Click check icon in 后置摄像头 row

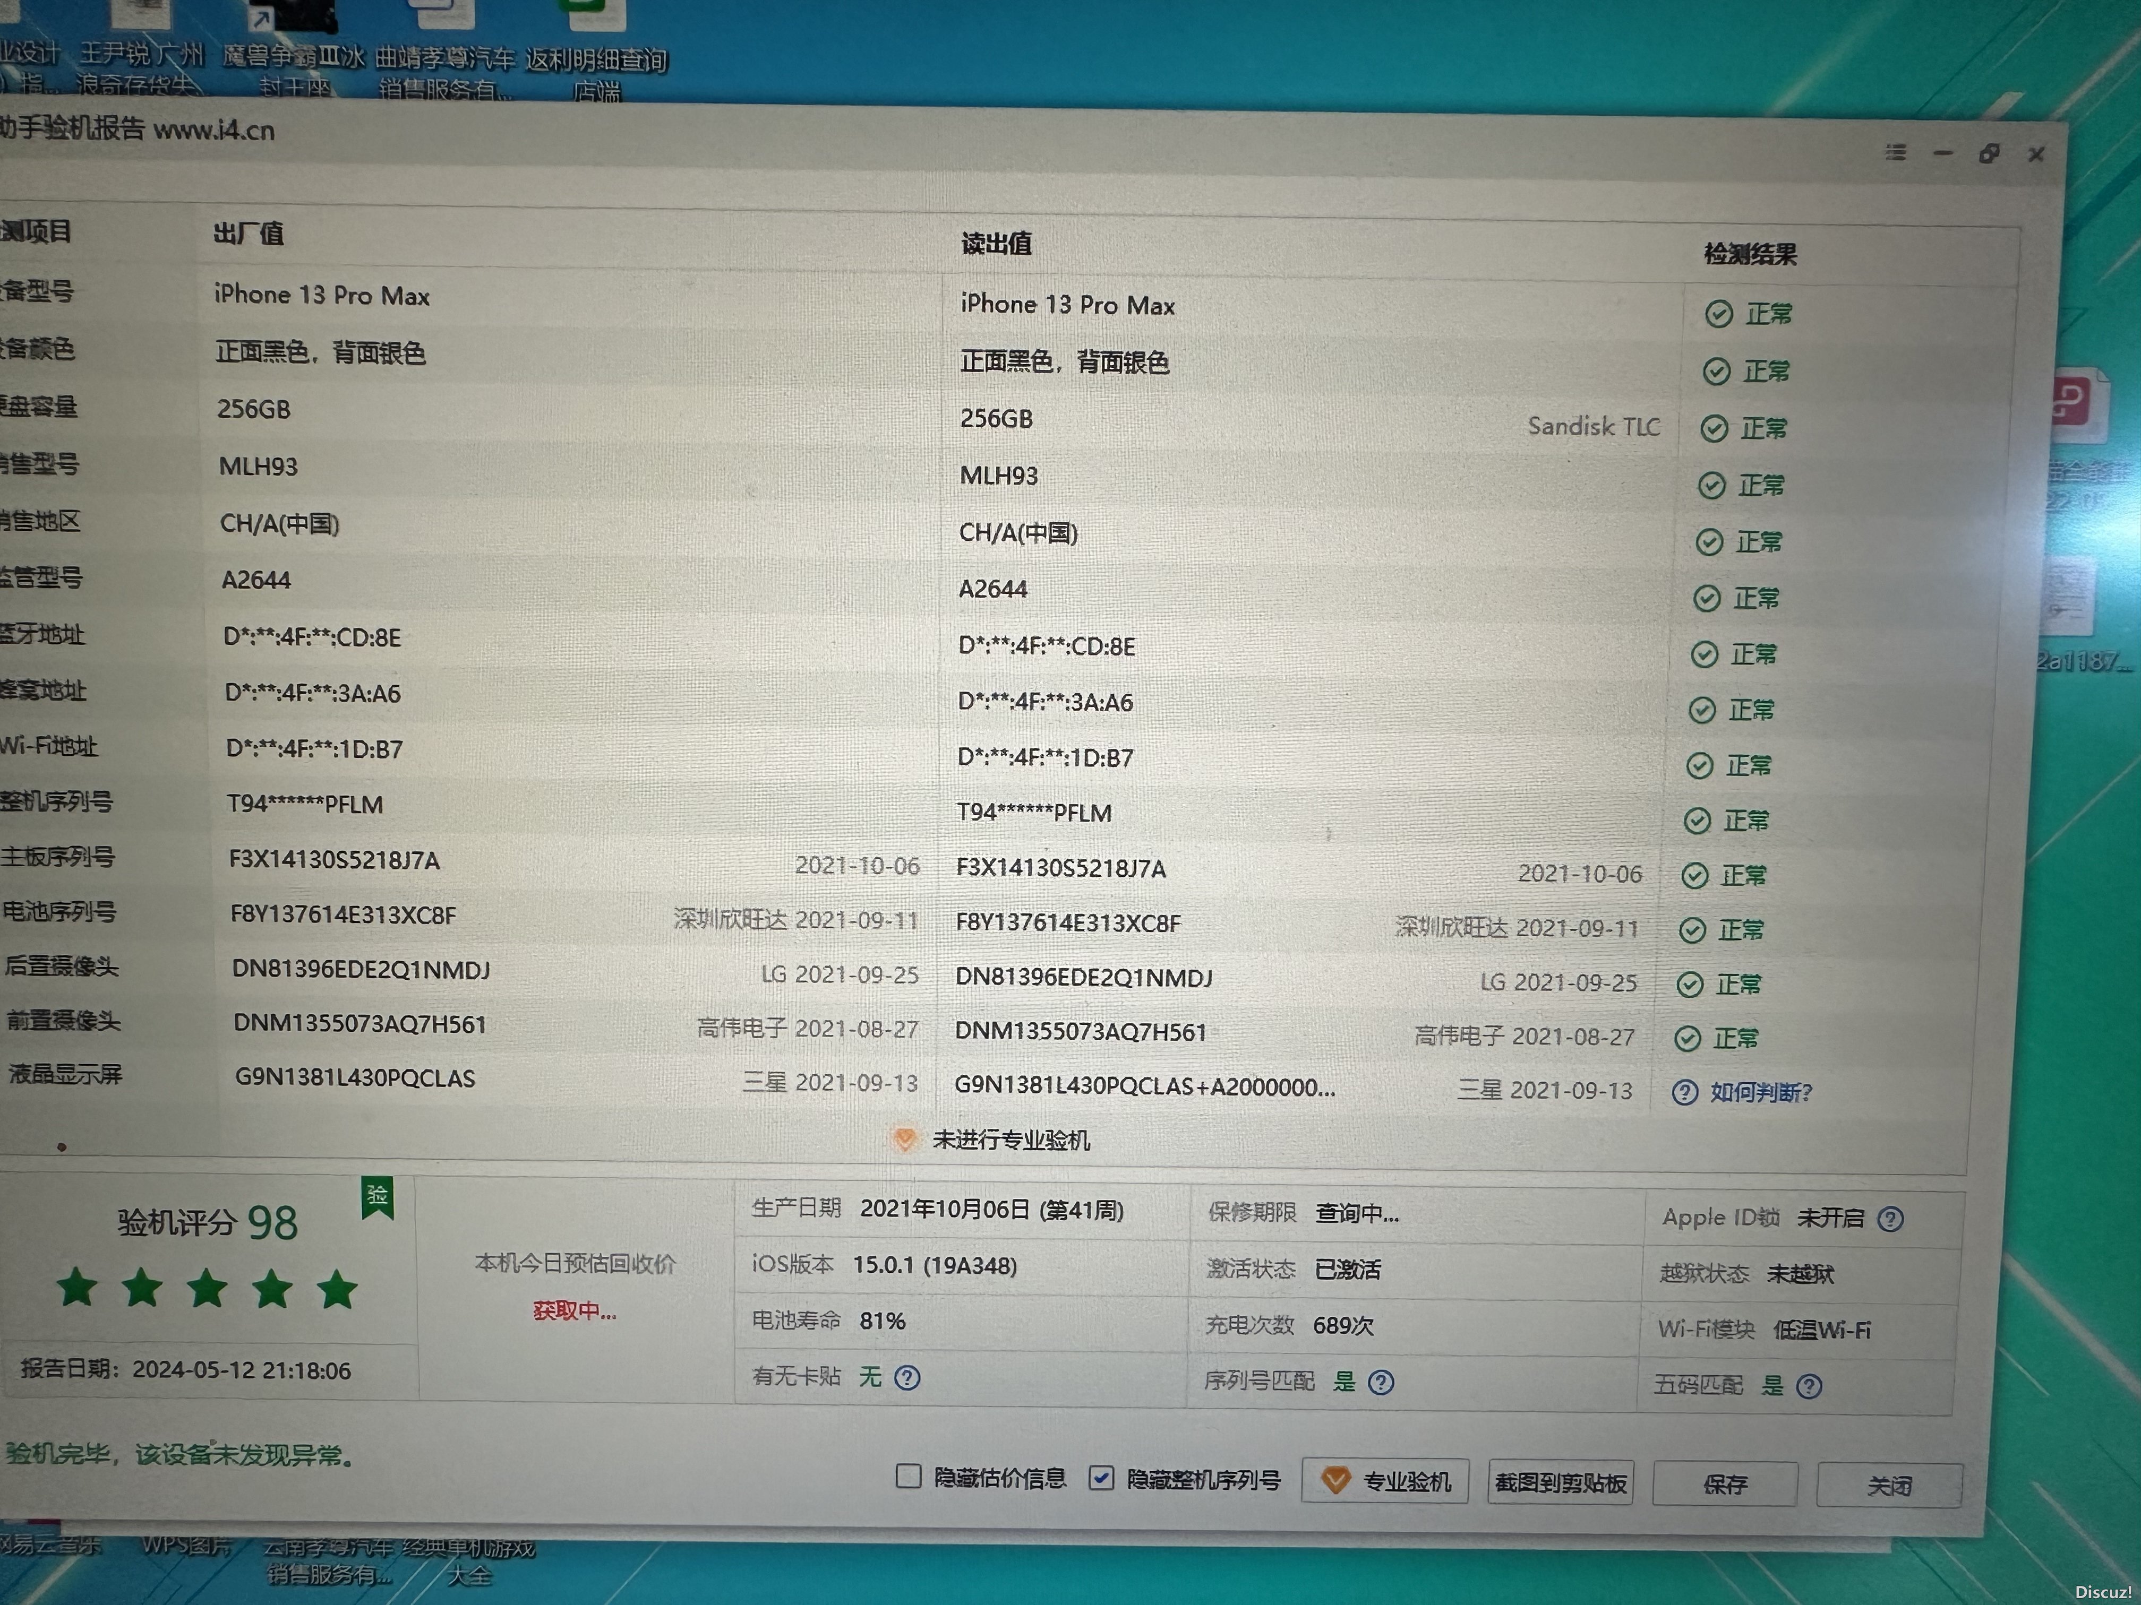click(x=1690, y=985)
